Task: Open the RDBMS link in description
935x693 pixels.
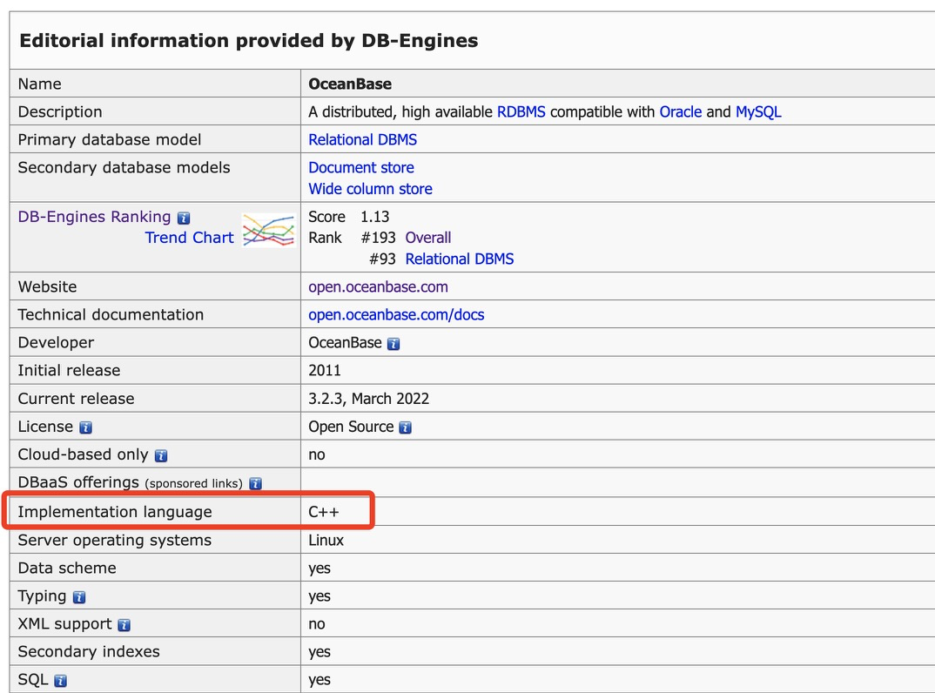Action: (521, 112)
